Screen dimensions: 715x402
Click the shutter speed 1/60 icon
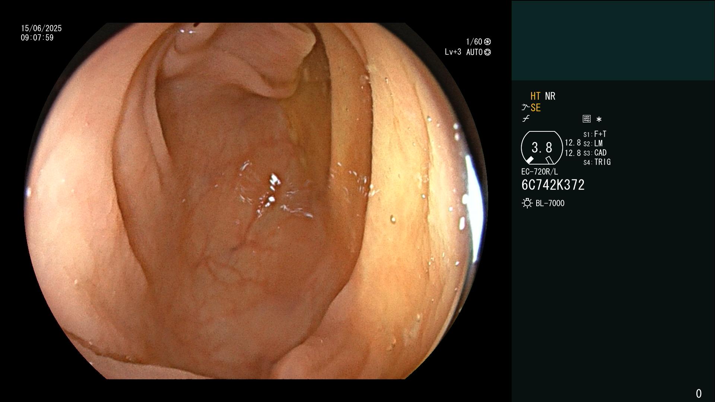click(487, 42)
